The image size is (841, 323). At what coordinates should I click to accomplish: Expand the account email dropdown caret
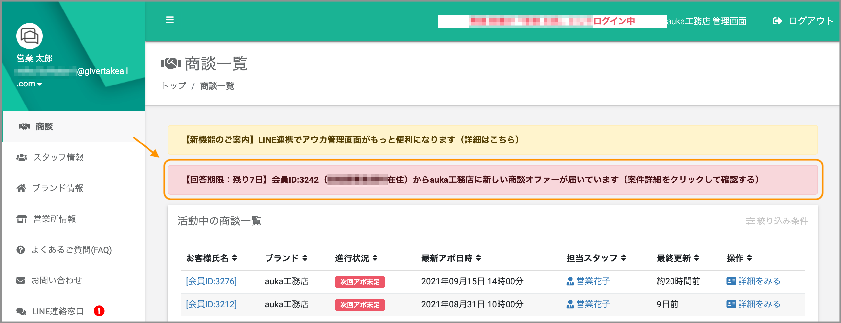[x=40, y=85]
